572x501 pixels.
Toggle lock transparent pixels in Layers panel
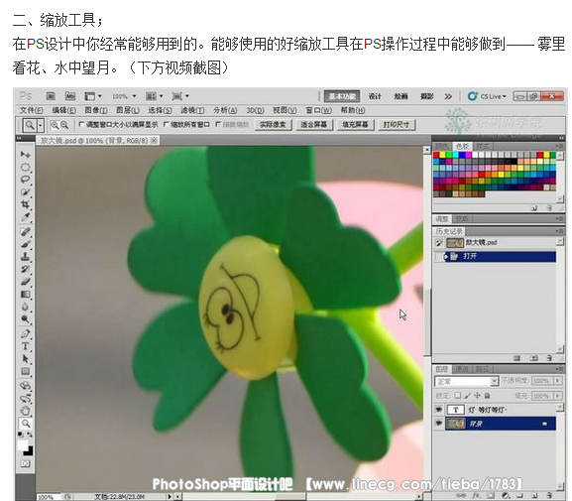[458, 396]
